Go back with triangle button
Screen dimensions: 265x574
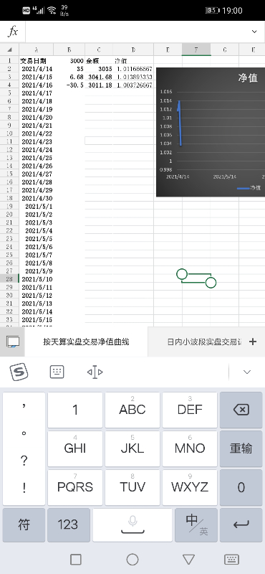click(x=188, y=560)
